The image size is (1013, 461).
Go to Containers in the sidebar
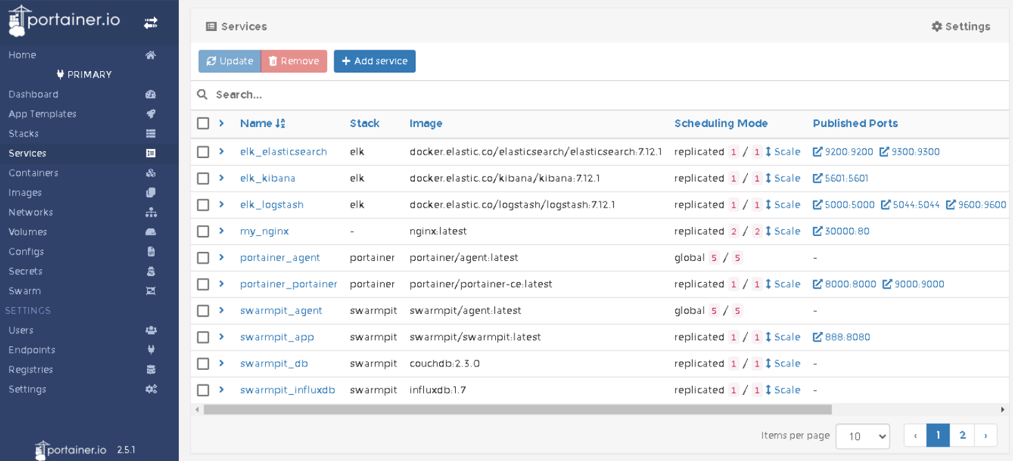click(x=33, y=173)
